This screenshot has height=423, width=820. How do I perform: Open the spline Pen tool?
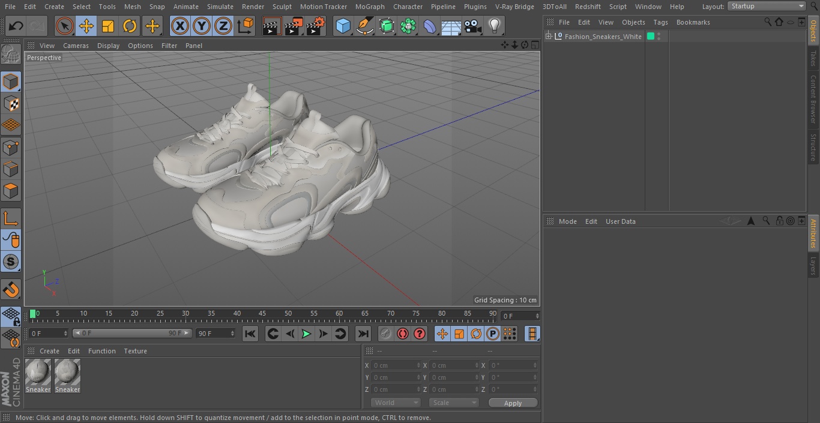tap(364, 26)
